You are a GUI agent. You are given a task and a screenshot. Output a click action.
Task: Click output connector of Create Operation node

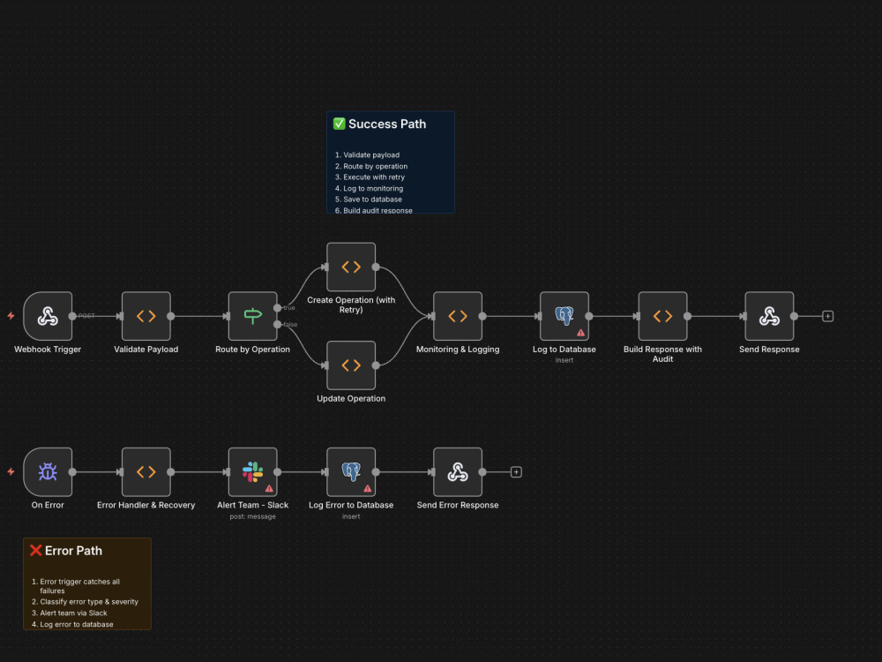click(x=376, y=267)
